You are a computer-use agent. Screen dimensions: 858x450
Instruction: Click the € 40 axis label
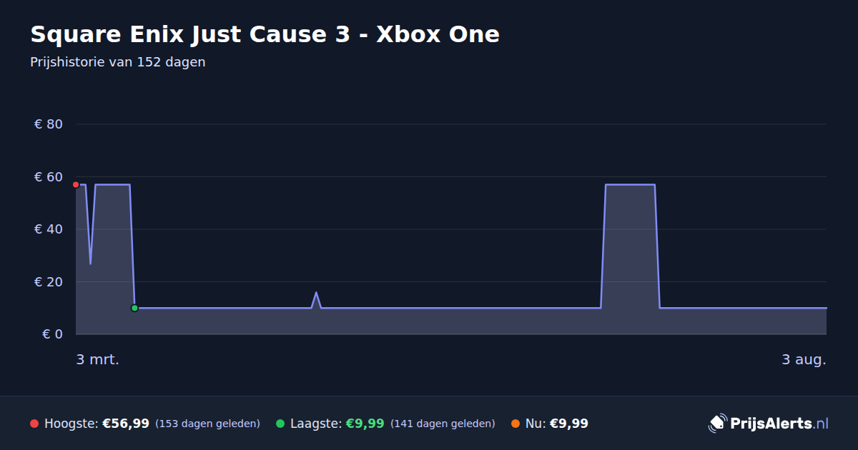coord(49,229)
